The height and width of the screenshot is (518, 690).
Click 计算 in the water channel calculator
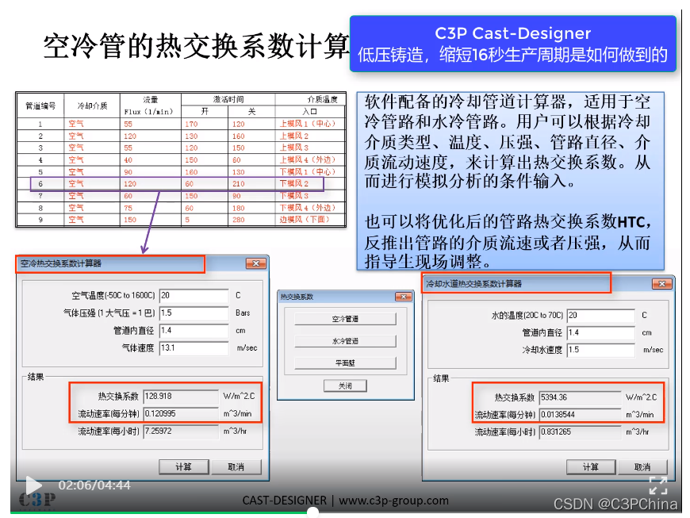pyautogui.click(x=591, y=467)
